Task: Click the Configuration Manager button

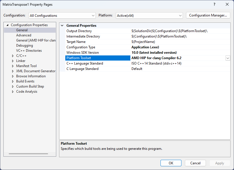Action: click(208, 15)
